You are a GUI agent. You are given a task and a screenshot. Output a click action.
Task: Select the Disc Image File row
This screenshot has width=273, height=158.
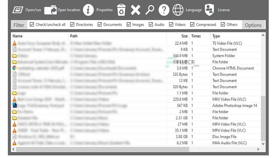(x=136, y=136)
